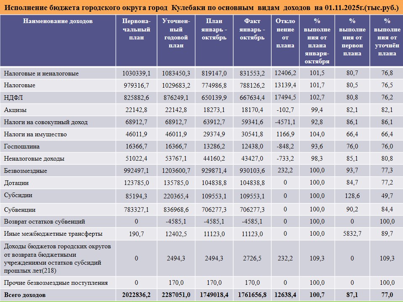This screenshot has height=302, width=403.
Task: Click the 'Субсидии' row label
Action: coord(18,195)
